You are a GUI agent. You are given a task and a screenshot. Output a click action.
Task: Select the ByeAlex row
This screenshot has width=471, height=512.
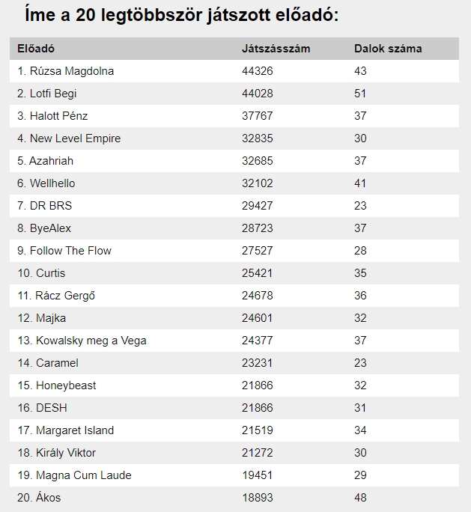[x=234, y=228]
